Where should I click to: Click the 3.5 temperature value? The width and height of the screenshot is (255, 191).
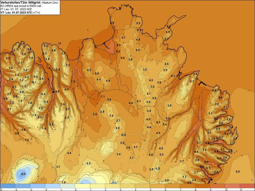tap(151, 169)
